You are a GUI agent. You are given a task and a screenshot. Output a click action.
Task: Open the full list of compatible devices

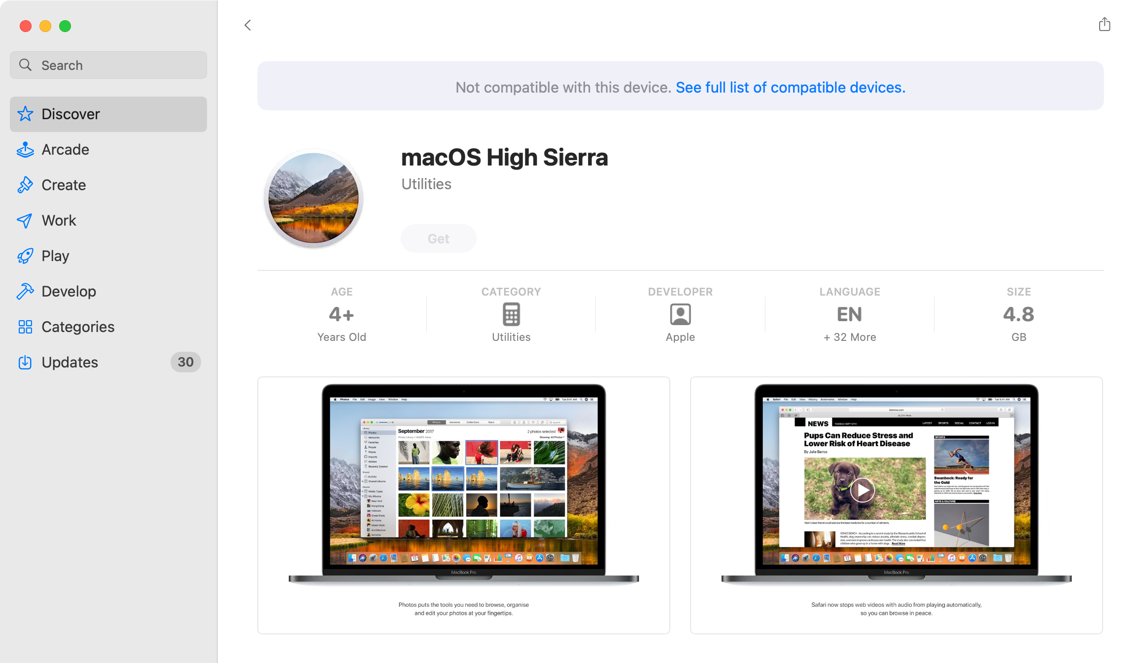coord(790,87)
